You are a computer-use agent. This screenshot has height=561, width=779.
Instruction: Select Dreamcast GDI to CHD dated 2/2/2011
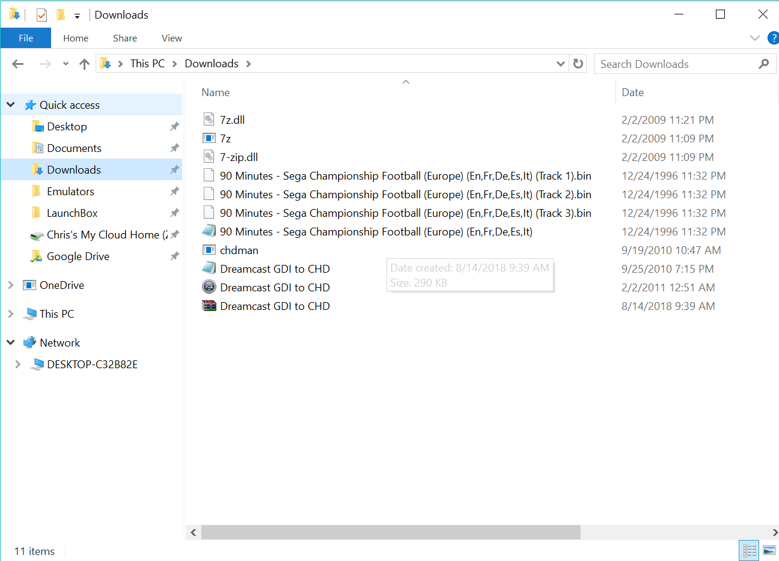coord(275,288)
